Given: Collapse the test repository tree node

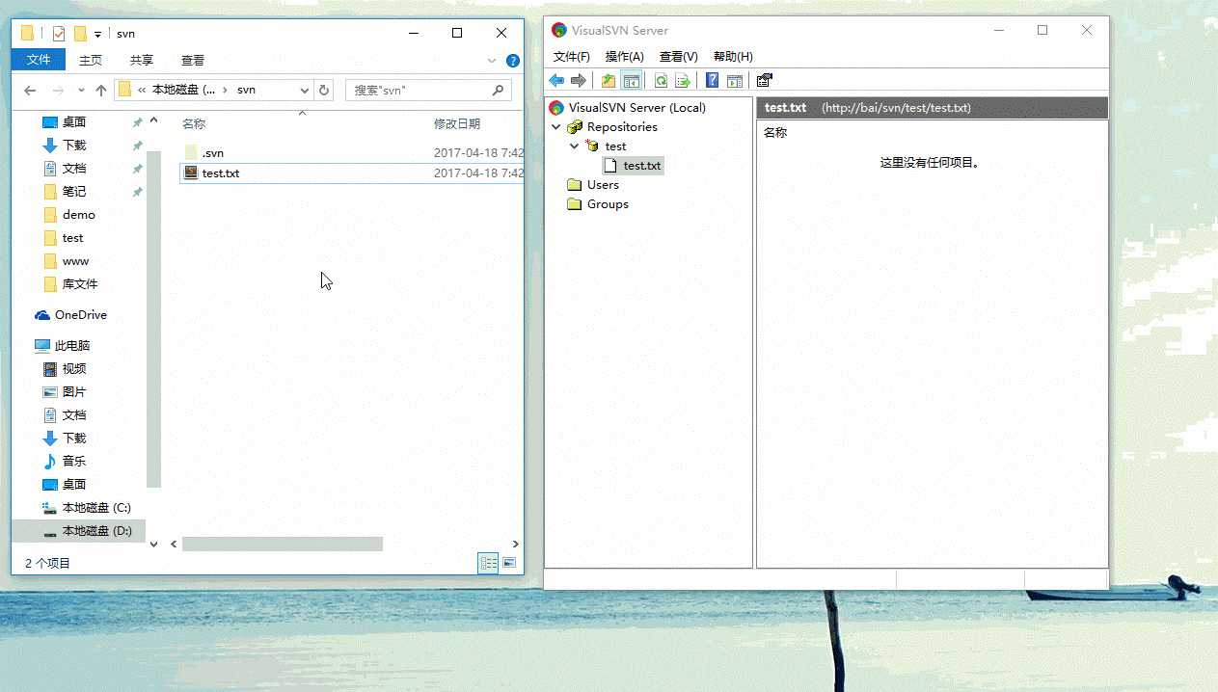Looking at the screenshot, I should coord(575,146).
